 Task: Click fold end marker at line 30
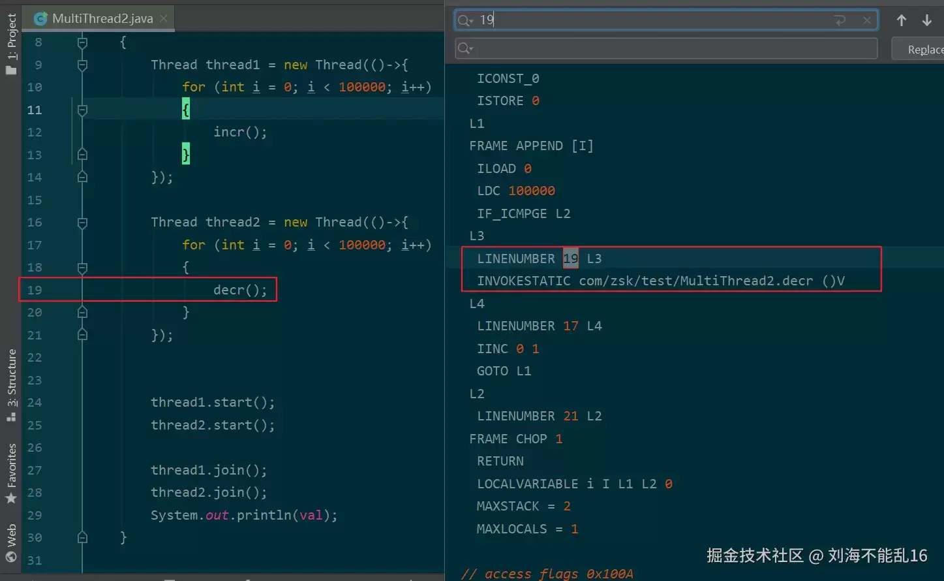pos(82,538)
